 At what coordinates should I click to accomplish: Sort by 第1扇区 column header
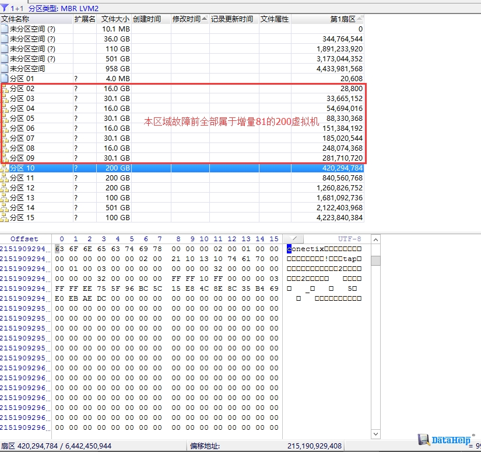click(328, 19)
